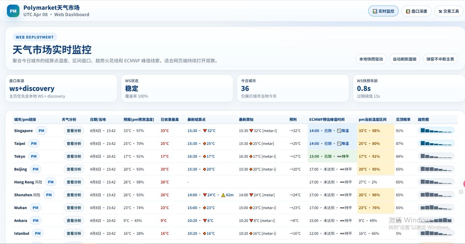Click 查看分析 for Hong Kong
Image resolution: width=465 pixels, height=244 pixels.
click(74, 182)
